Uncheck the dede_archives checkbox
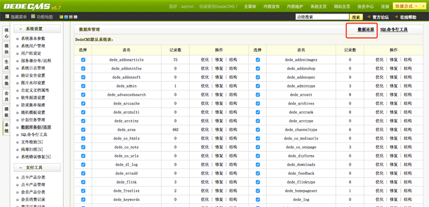 coord(258,103)
